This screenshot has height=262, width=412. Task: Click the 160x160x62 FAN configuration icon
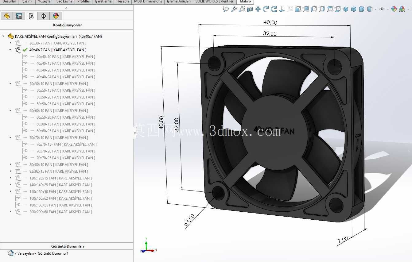[x=18, y=198]
